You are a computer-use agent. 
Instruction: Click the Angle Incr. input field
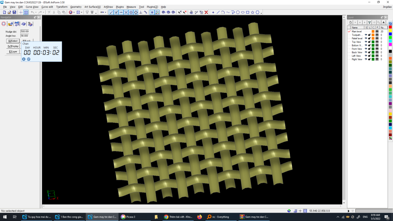coord(25,36)
